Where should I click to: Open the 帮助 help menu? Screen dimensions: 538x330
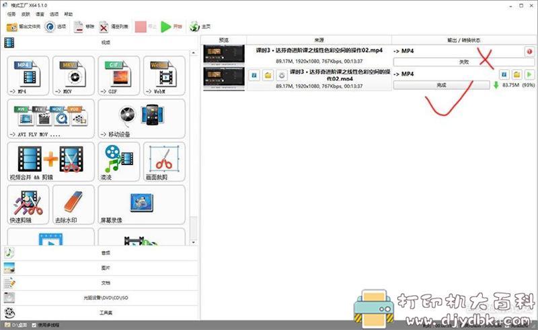pyautogui.click(x=69, y=14)
